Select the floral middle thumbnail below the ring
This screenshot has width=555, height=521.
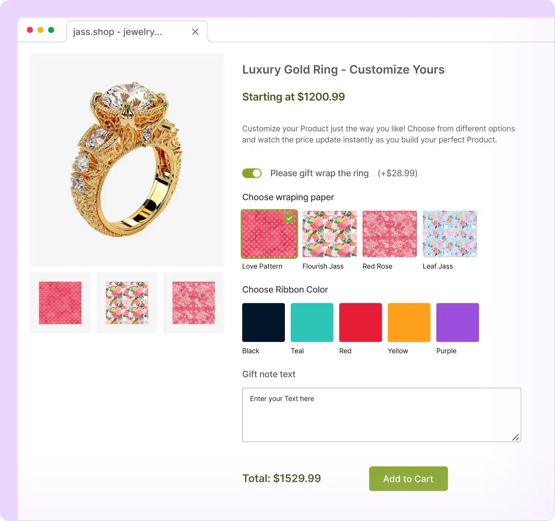127,303
